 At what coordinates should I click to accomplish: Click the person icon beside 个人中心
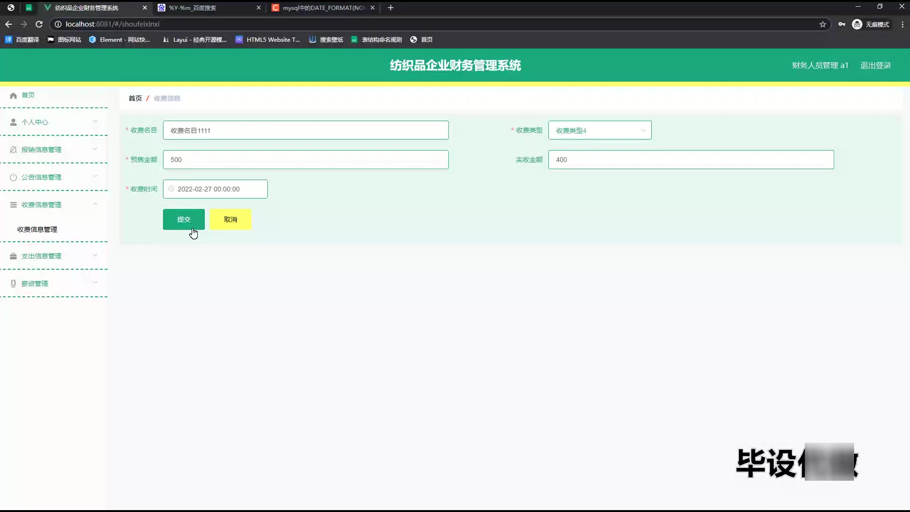coord(13,122)
